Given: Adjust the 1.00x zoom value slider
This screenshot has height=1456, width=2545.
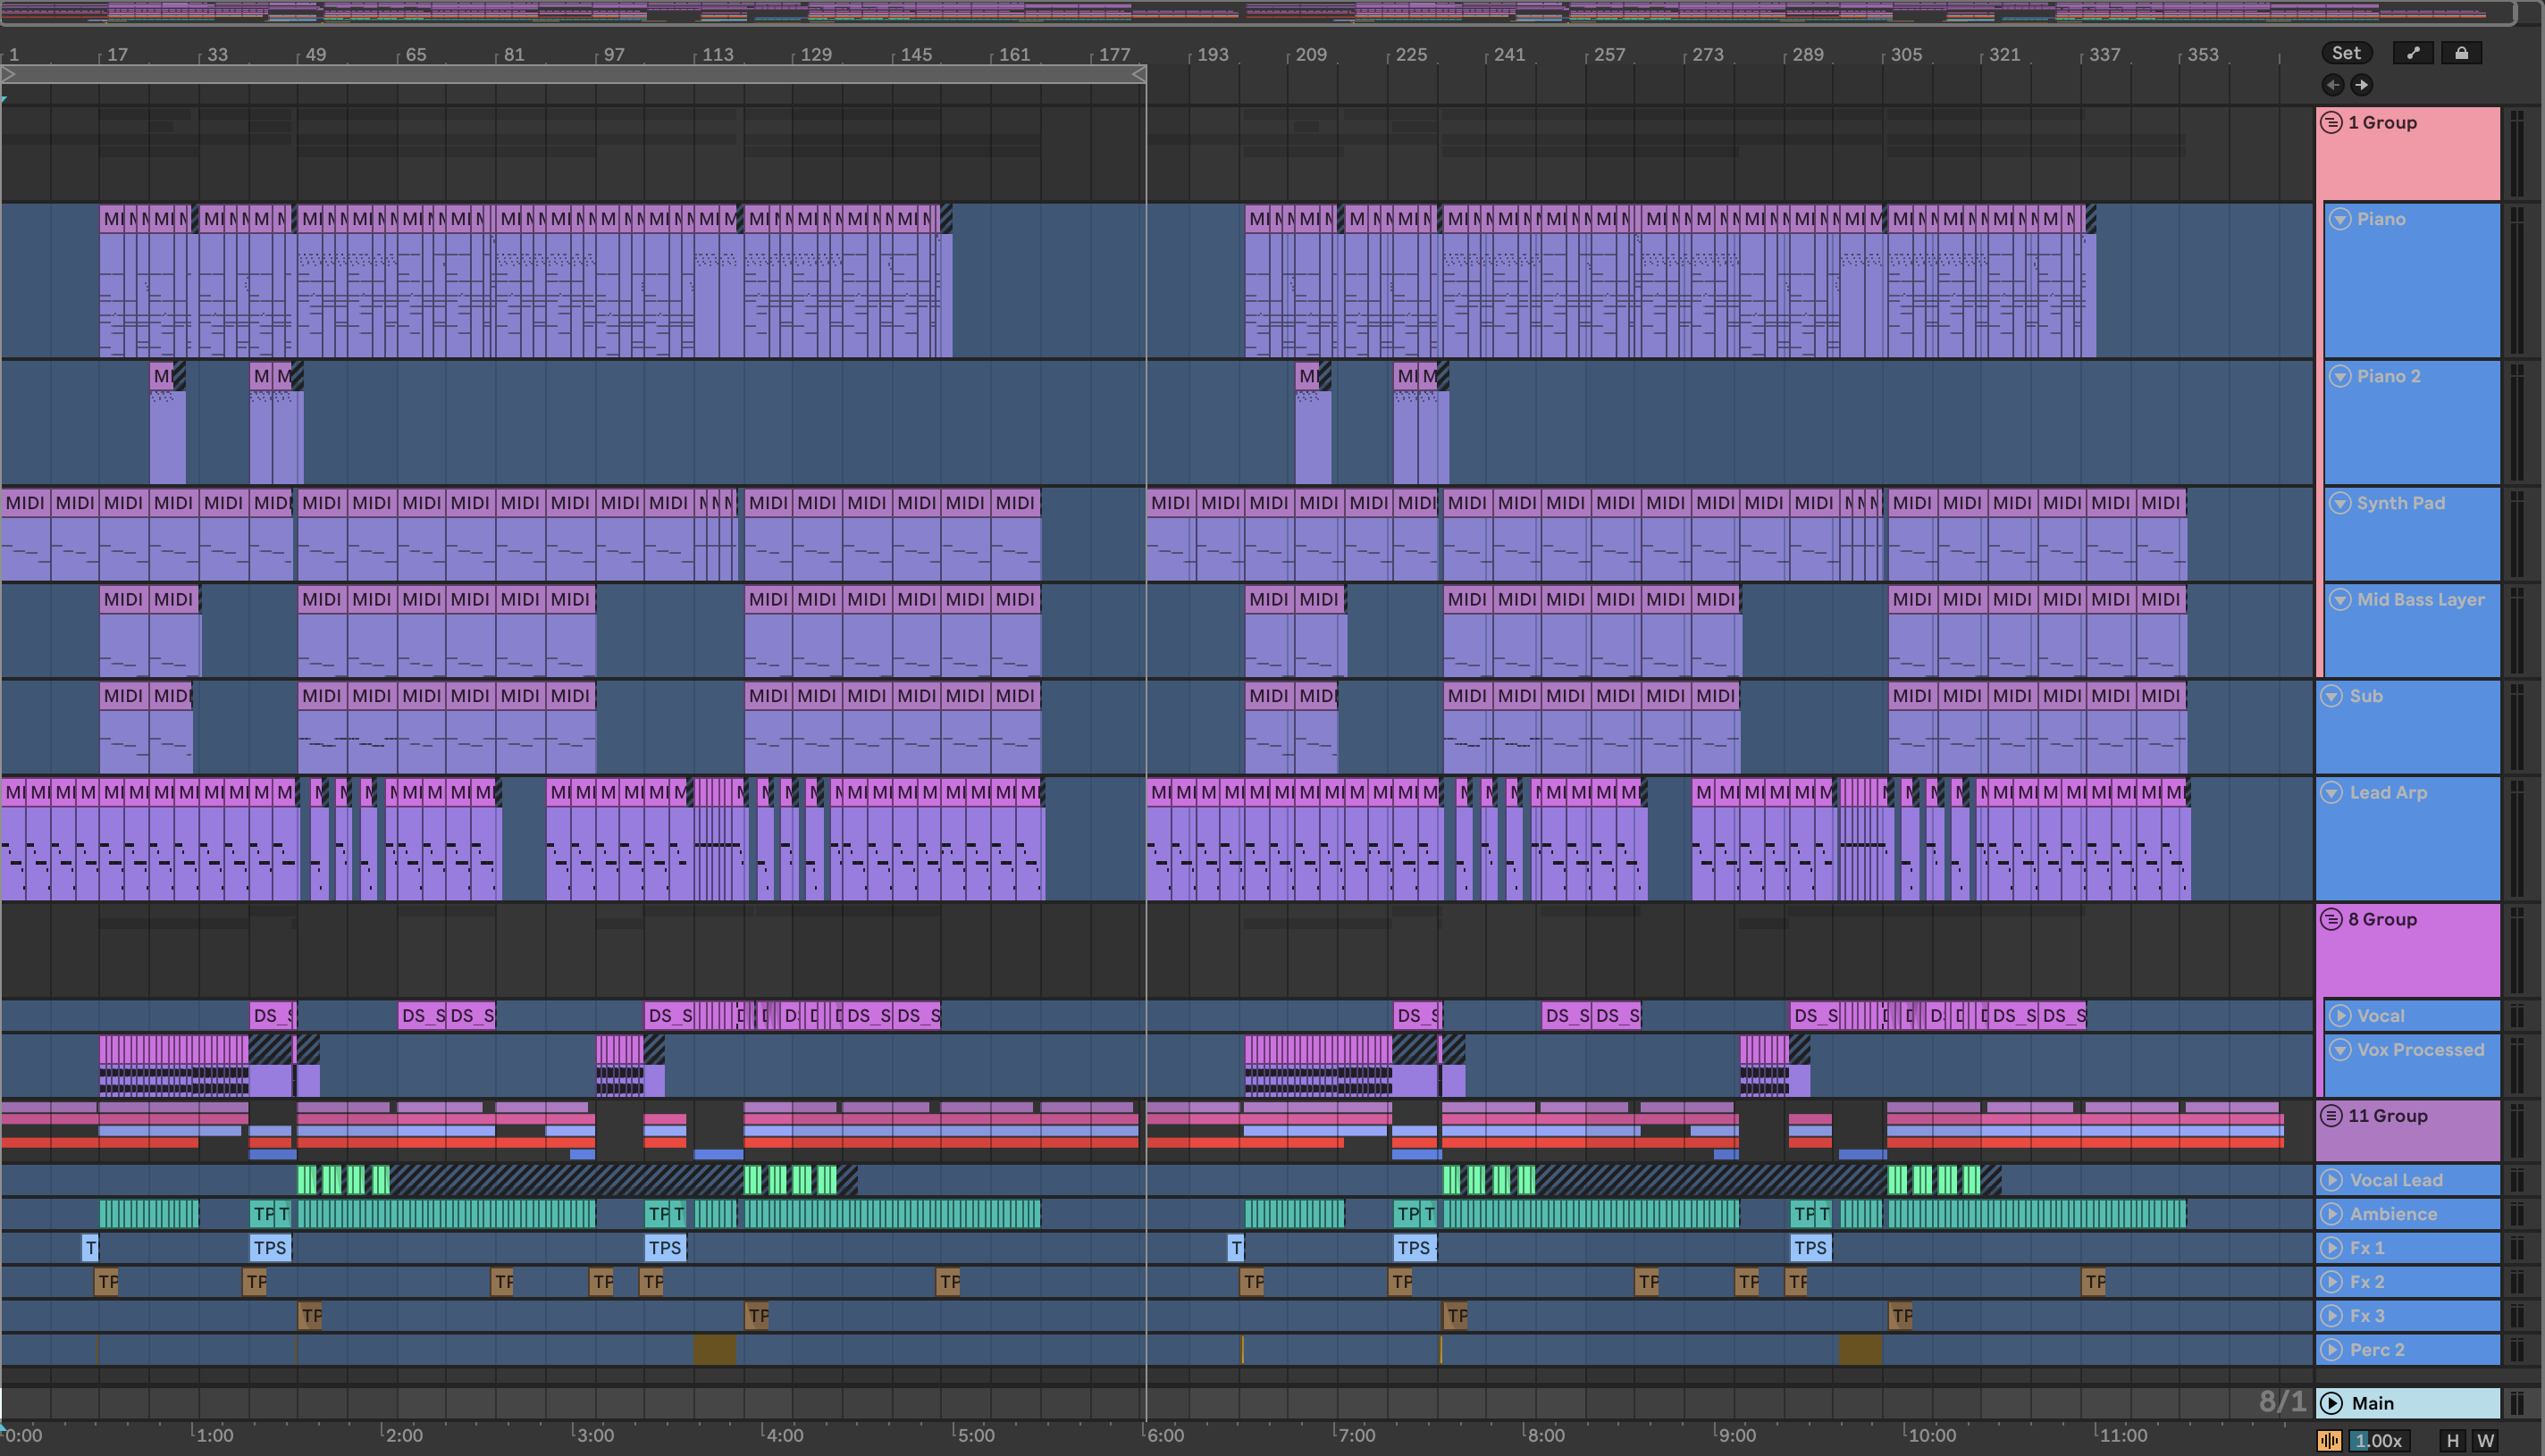Looking at the screenshot, I should pos(2378,1440).
